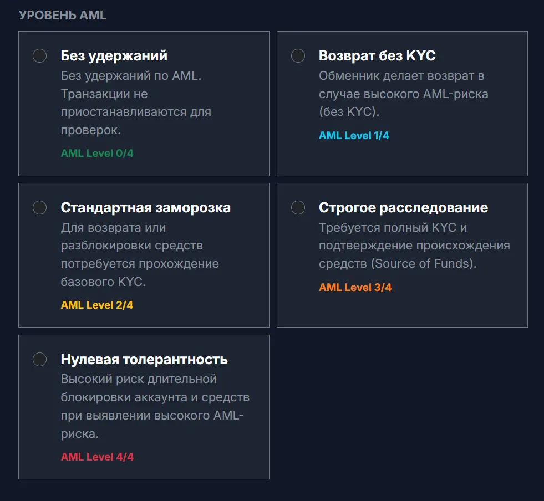This screenshot has width=544, height=501.
Task: Select the Стандартная заморозка radio button
Action: pos(39,207)
